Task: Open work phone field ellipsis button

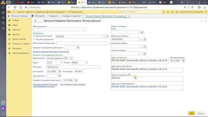Action: coord(140,54)
